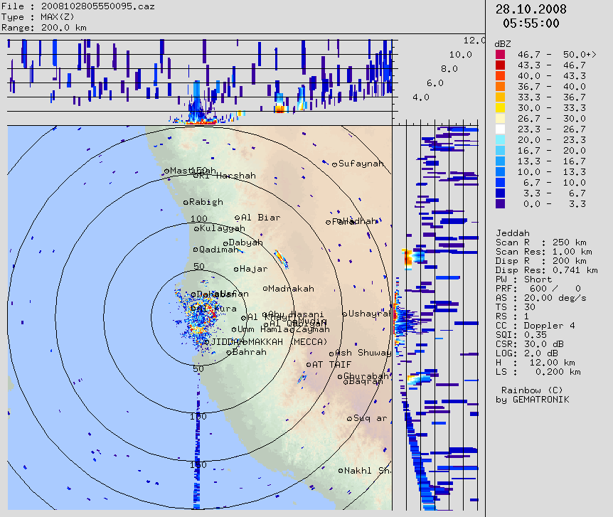Pick the purple 0.0–3.3 dBZ legend swatch
This screenshot has height=517, width=613.
tap(500, 204)
